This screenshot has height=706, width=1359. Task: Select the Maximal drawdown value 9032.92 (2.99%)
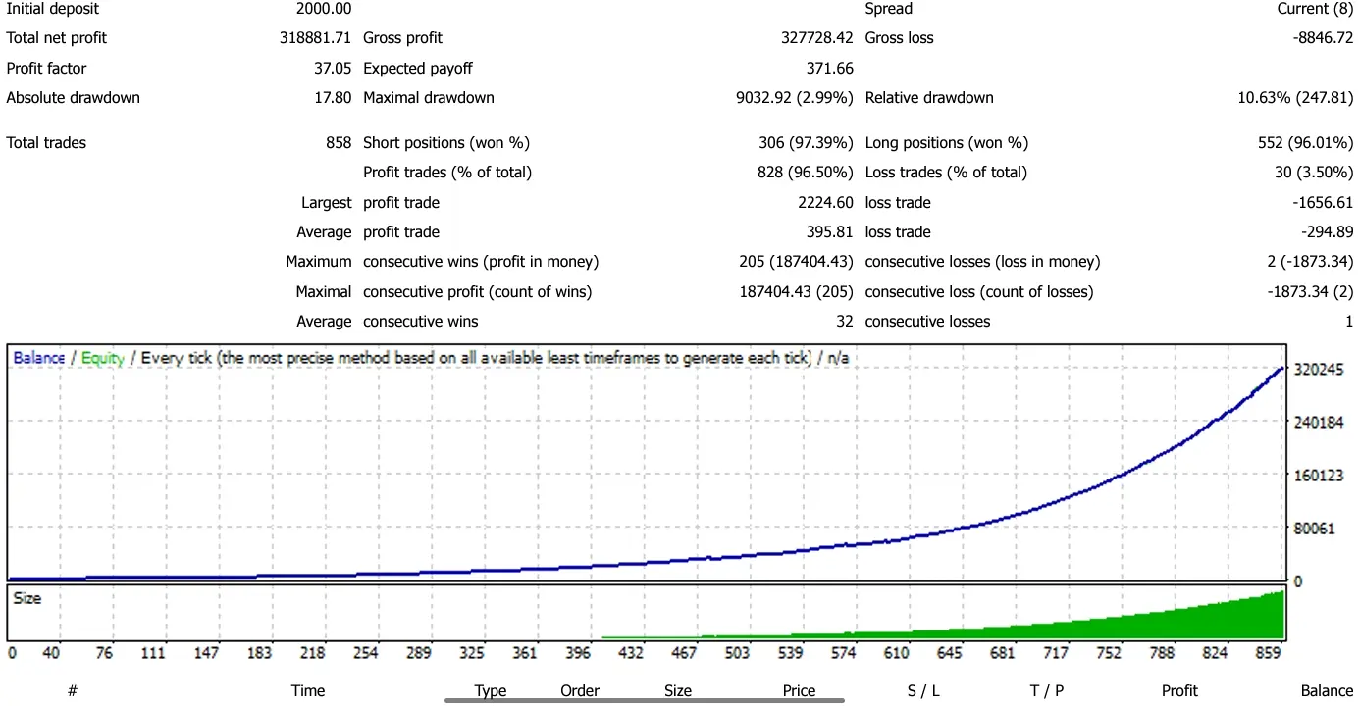pos(795,98)
